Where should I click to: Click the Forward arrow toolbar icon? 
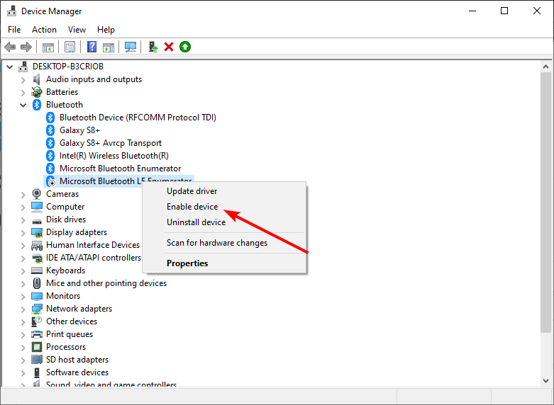click(x=26, y=47)
